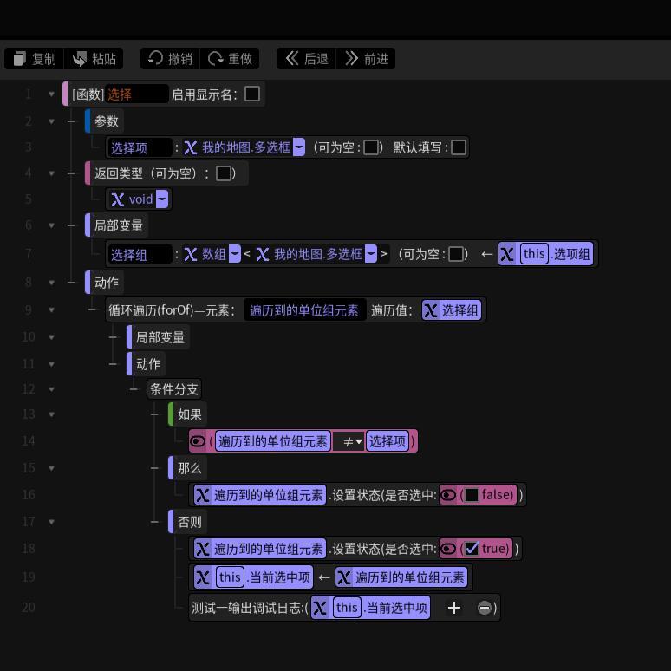Select the 如果 row label
This screenshot has width=671, height=671.
tap(189, 414)
